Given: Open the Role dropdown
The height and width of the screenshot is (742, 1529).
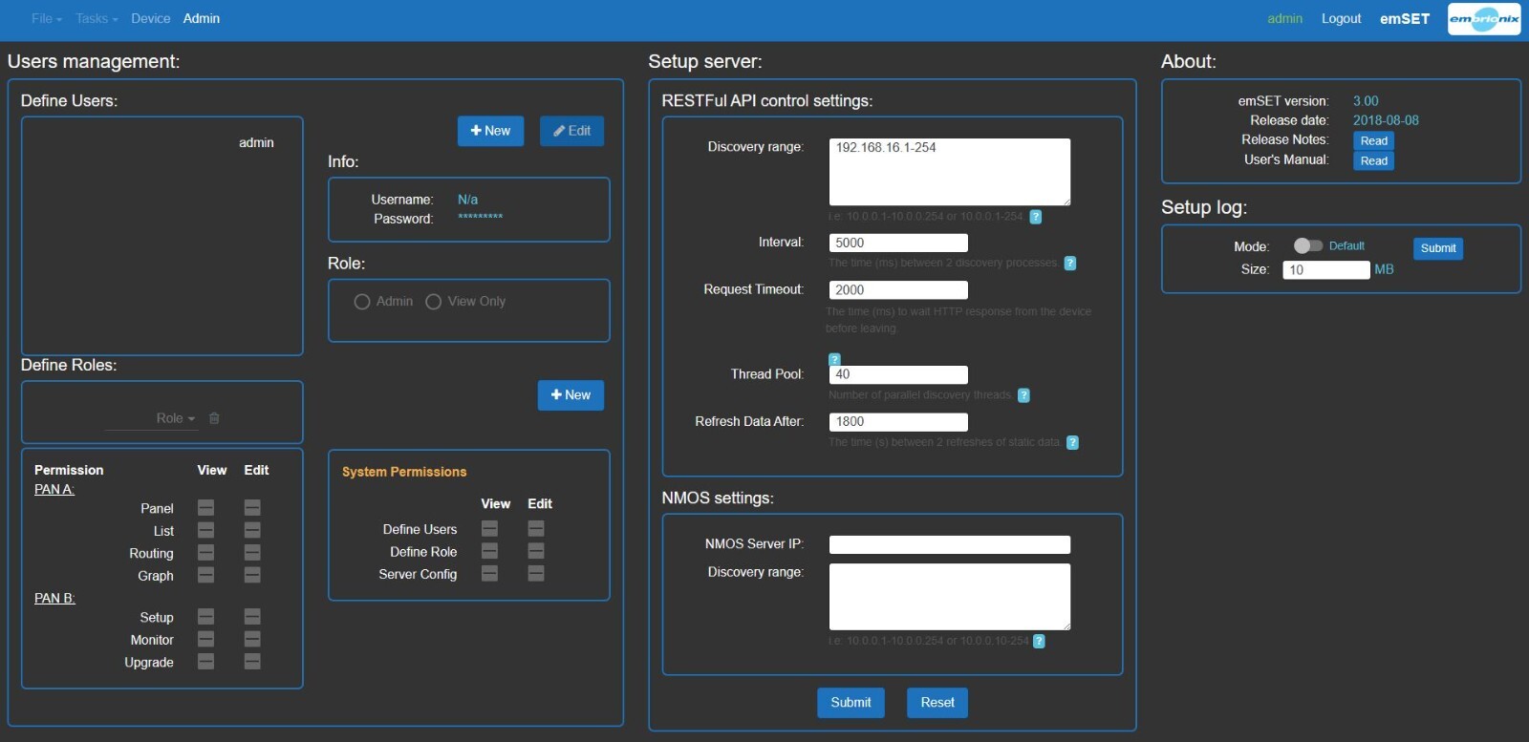Looking at the screenshot, I should point(175,418).
